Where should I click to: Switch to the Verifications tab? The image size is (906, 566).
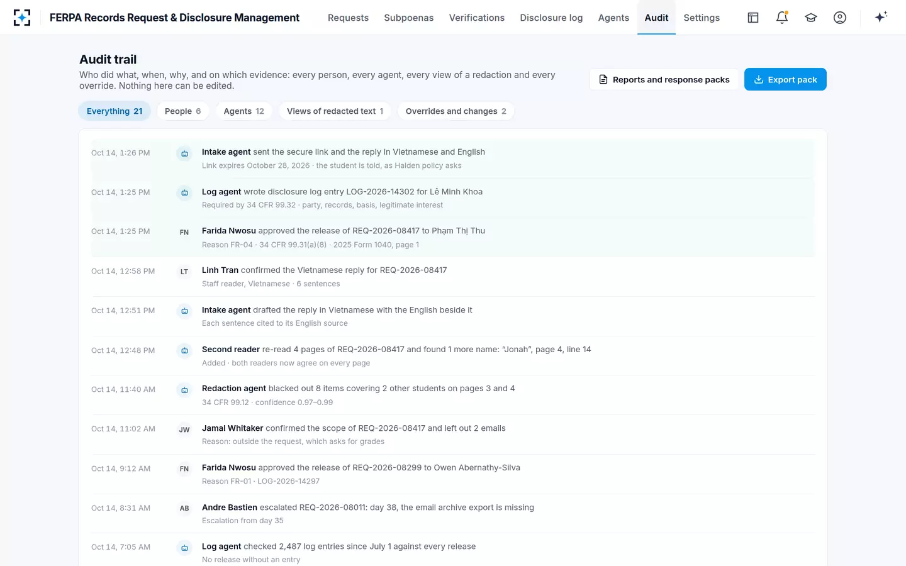477,18
